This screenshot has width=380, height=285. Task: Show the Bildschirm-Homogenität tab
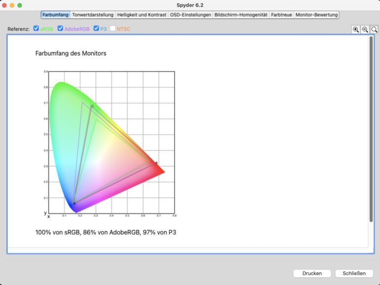pyautogui.click(x=241, y=15)
